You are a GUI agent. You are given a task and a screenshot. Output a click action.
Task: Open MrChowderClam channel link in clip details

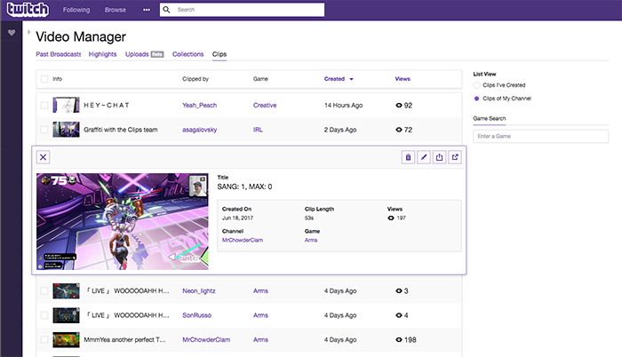click(243, 240)
